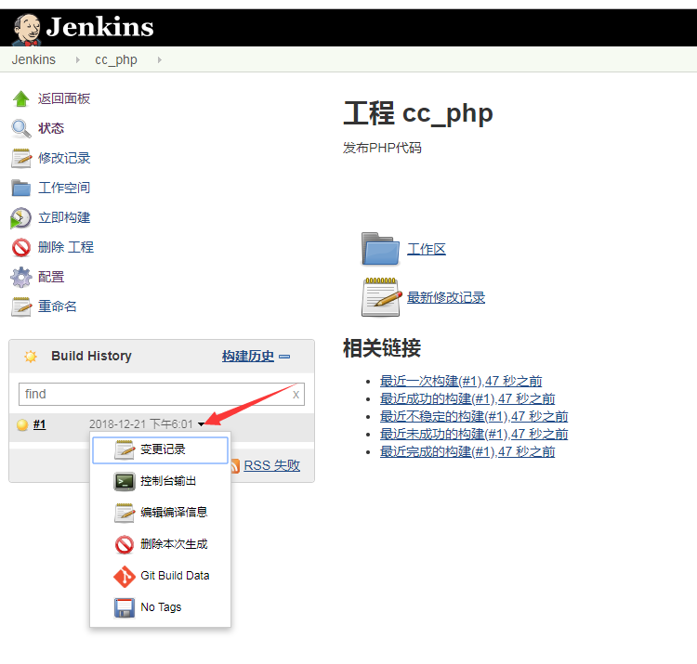Click the notepad icon for 变更记录 menu entry
The width and height of the screenshot is (697, 664).
(124, 449)
